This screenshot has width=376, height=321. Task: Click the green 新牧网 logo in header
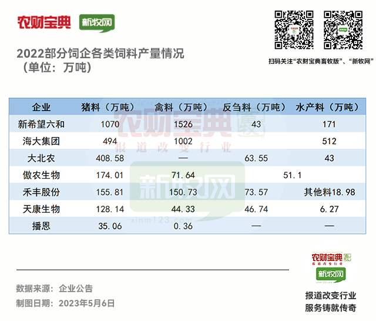point(96,23)
